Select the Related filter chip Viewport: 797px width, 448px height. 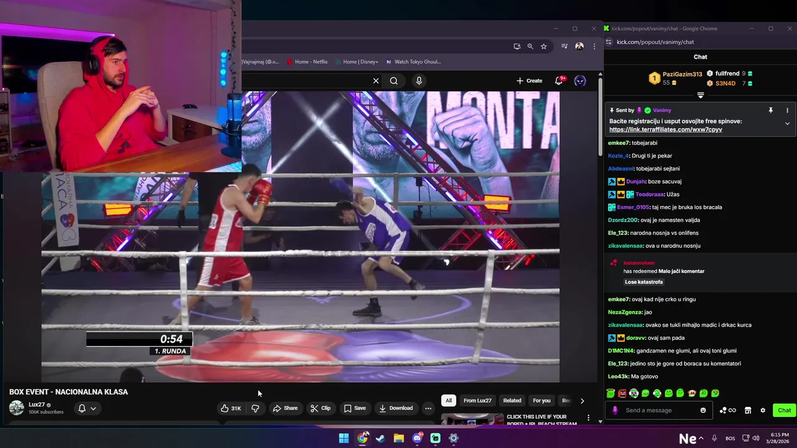512,401
